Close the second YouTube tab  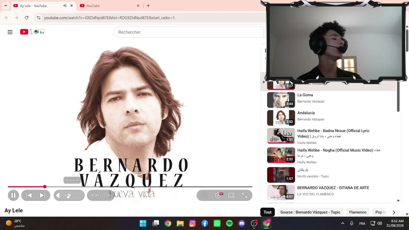click(x=138, y=6)
